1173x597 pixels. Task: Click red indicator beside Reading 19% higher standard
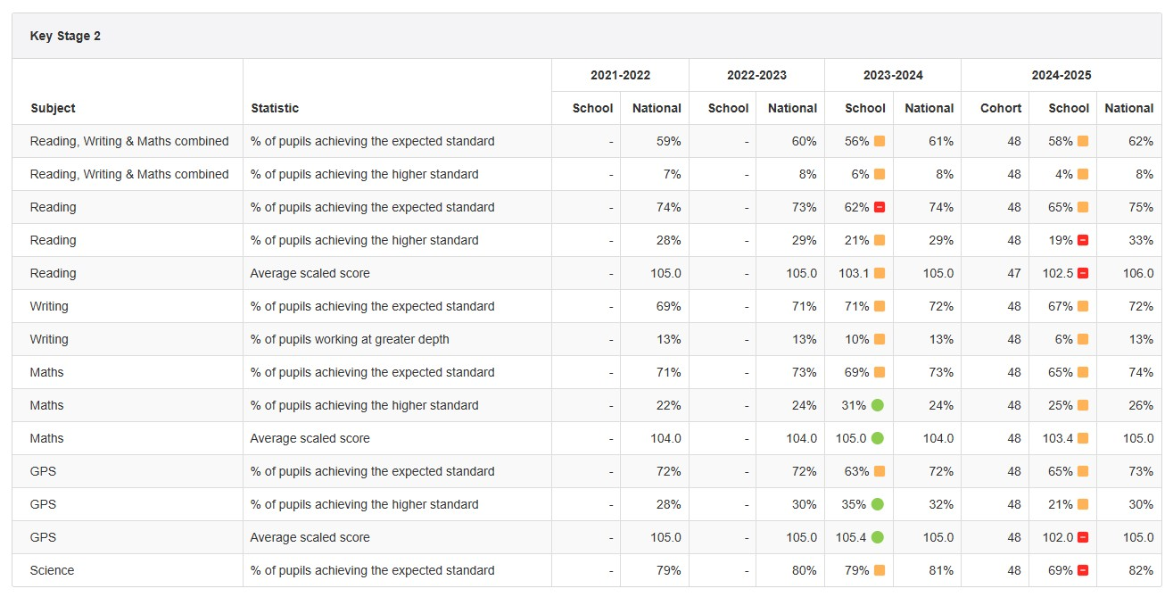click(1083, 240)
